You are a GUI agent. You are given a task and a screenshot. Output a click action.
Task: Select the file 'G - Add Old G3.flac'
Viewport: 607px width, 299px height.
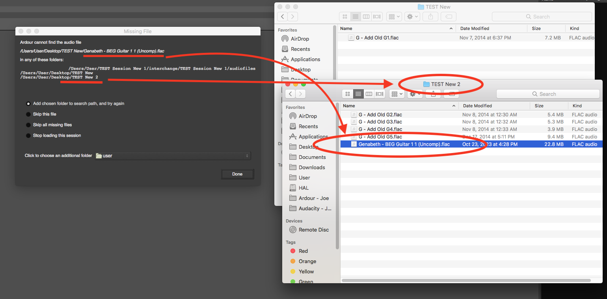click(x=380, y=122)
